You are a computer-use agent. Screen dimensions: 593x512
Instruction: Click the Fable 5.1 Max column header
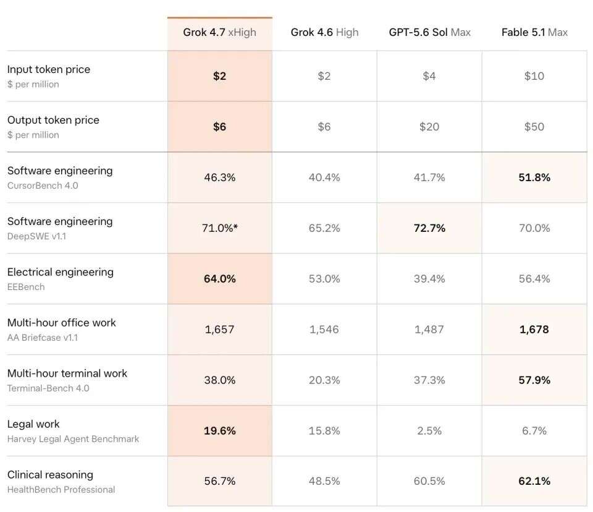(x=534, y=33)
